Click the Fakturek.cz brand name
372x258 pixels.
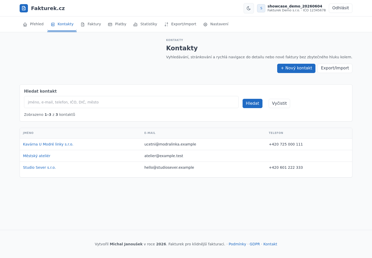(x=48, y=8)
